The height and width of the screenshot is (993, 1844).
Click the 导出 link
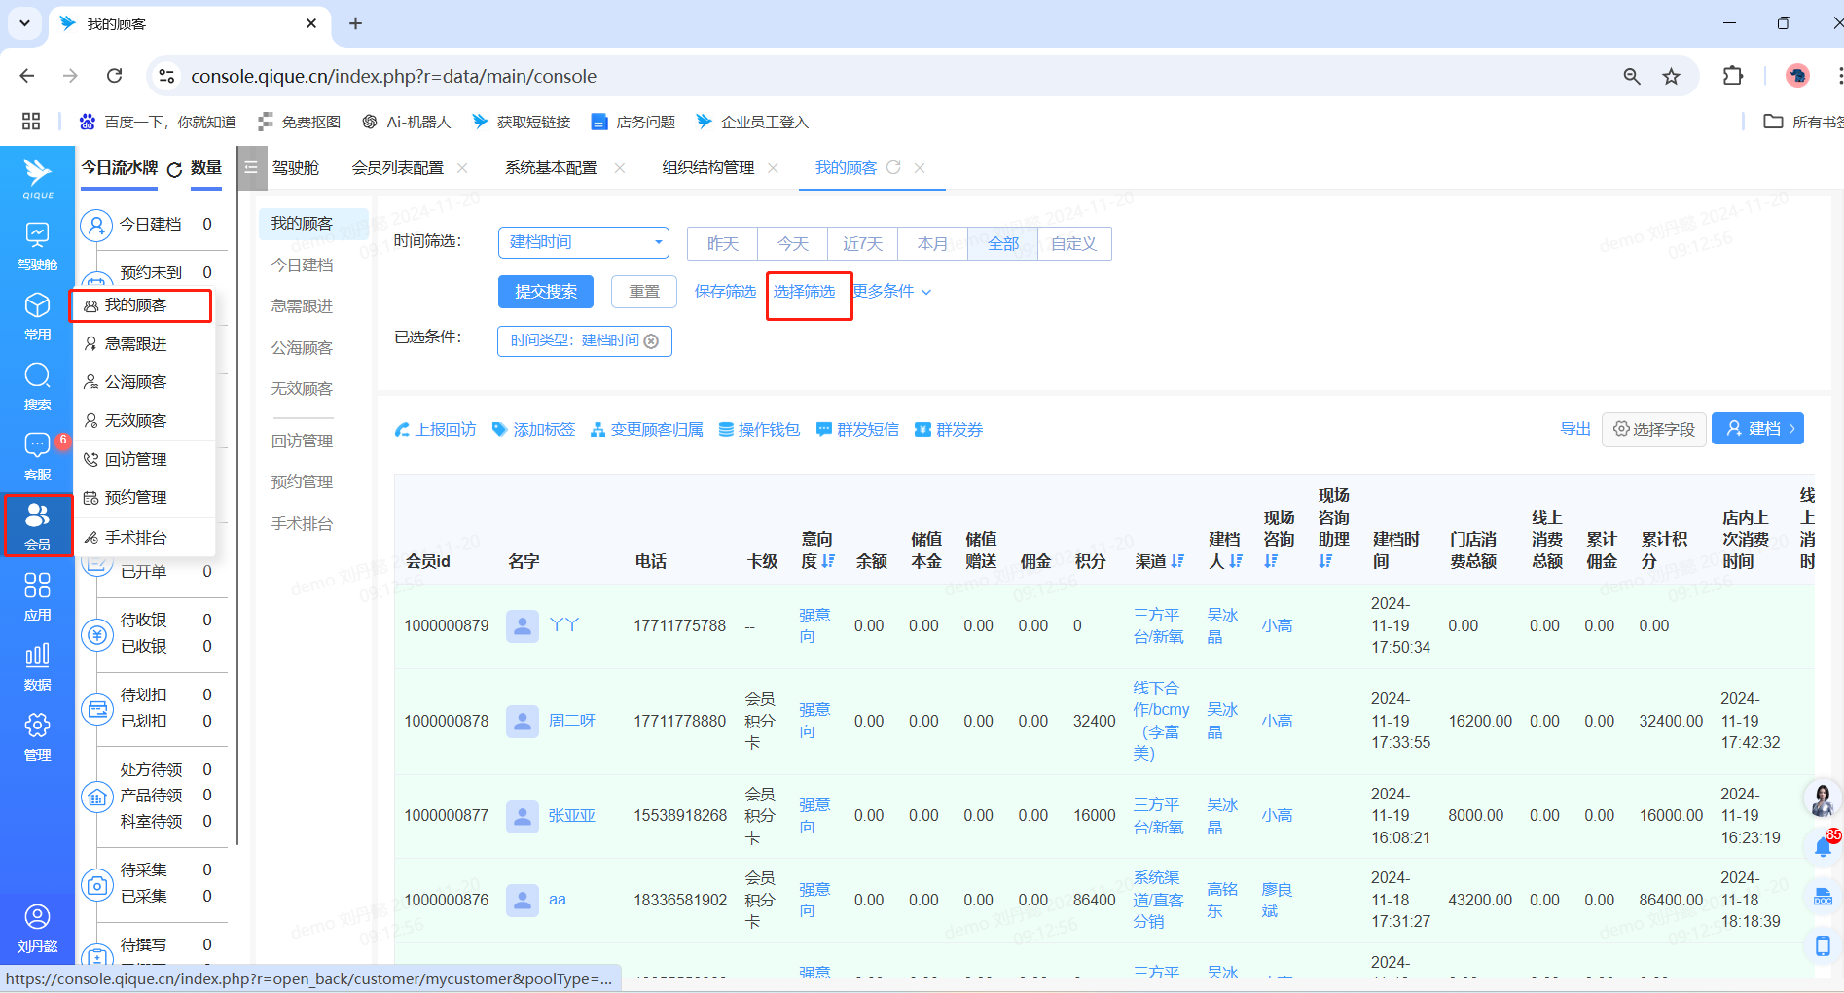click(x=1574, y=429)
